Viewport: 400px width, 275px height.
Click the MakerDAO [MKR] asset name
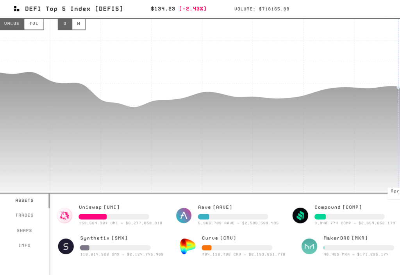pyautogui.click(x=346, y=238)
